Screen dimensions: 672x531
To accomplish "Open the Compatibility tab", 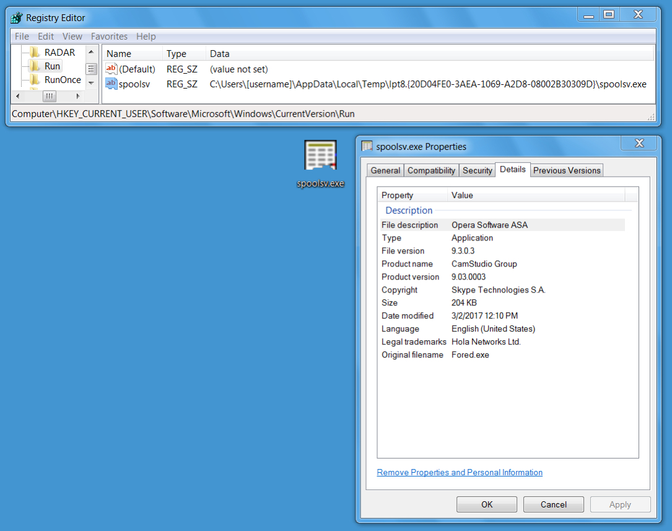I will coord(432,170).
